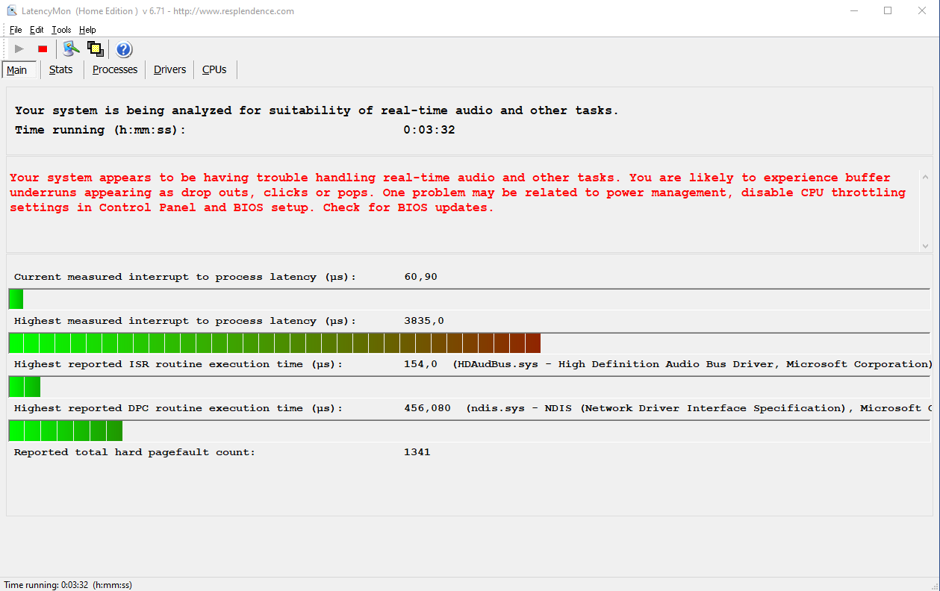
Task: Click the red warning message text
Action: click(x=458, y=193)
